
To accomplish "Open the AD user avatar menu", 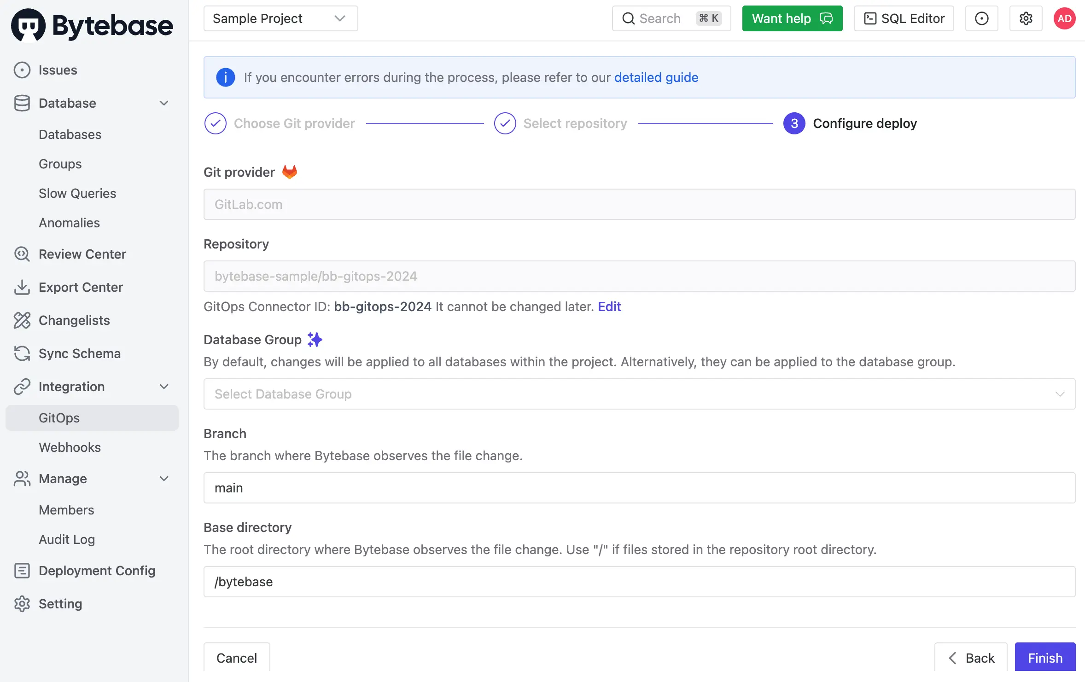I will pyautogui.click(x=1064, y=18).
